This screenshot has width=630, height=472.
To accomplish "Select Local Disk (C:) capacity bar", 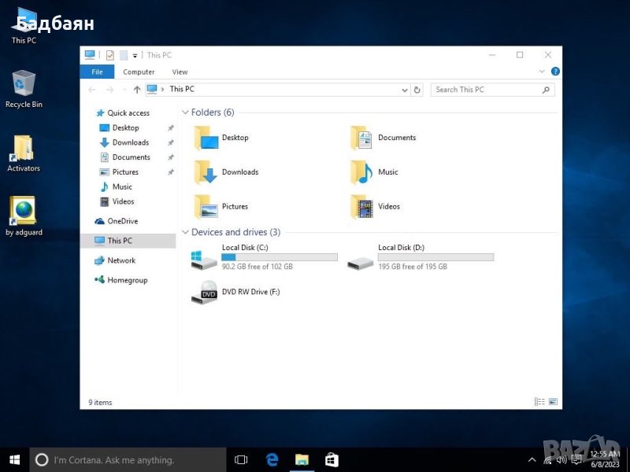I will (279, 257).
